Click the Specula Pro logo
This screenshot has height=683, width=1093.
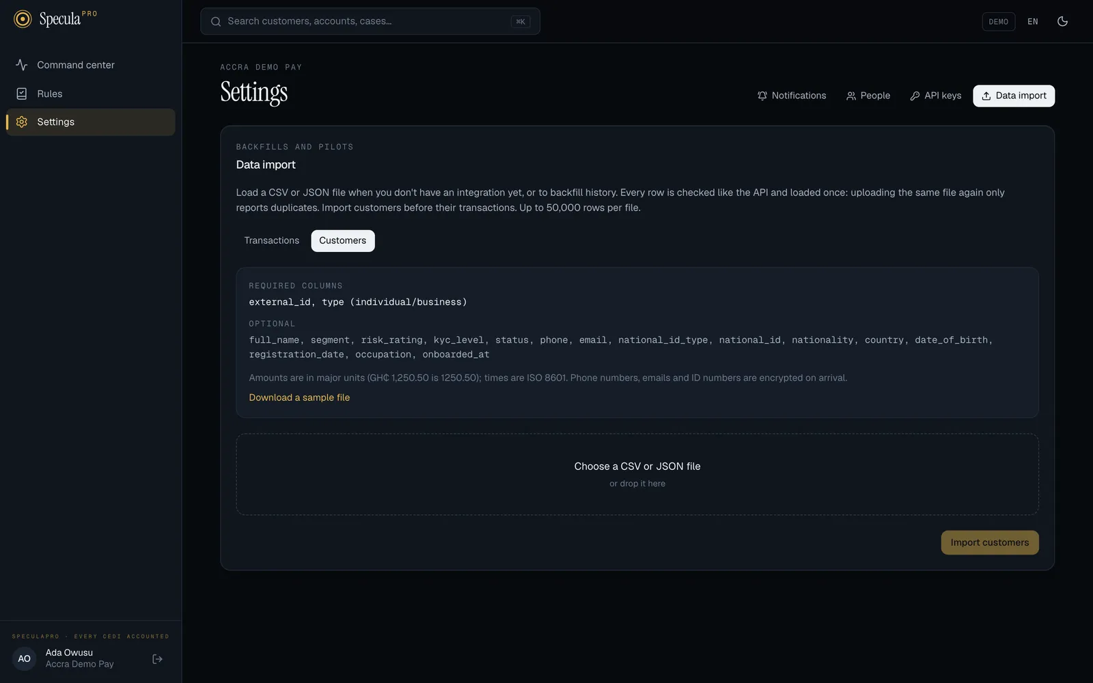coord(55,19)
